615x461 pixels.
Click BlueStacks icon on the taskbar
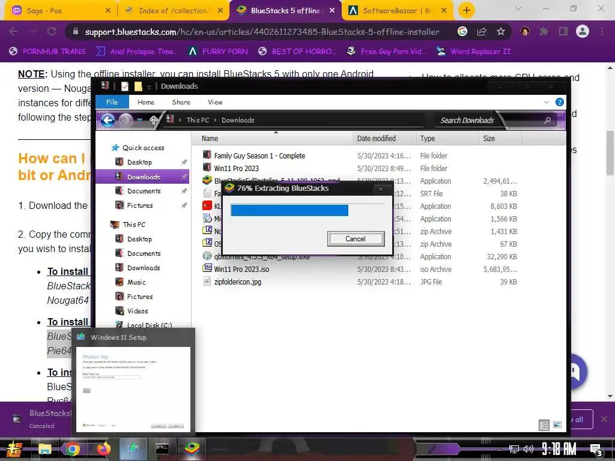pyautogui.click(x=192, y=449)
